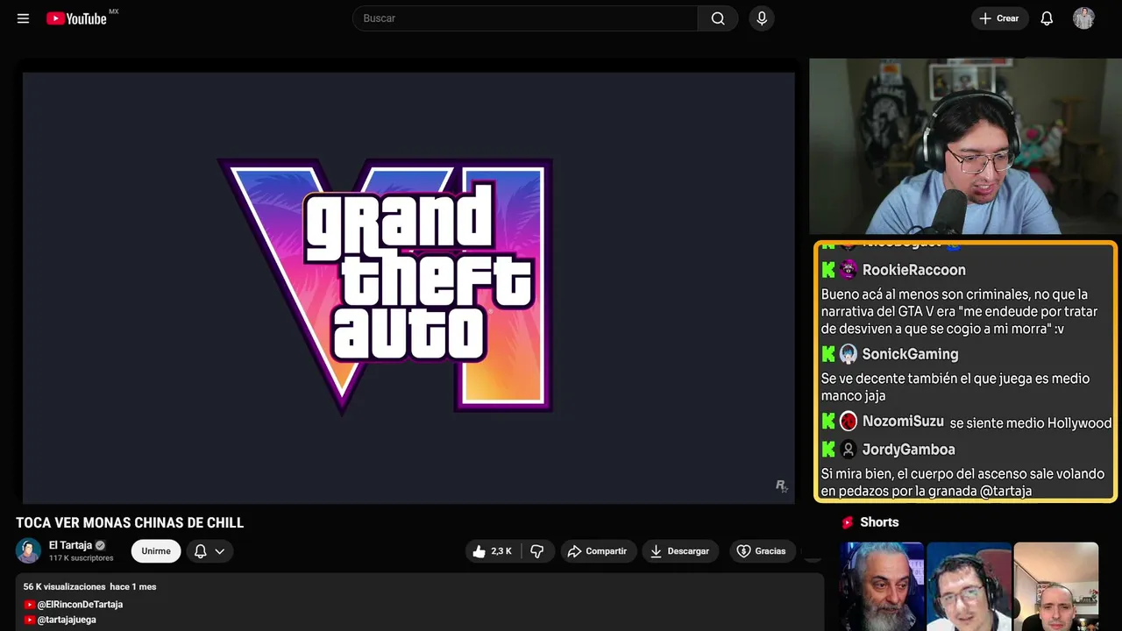Open the @ElRinconDeTartaja channel link
Image resolution: width=1122 pixels, height=631 pixels.
(x=80, y=605)
